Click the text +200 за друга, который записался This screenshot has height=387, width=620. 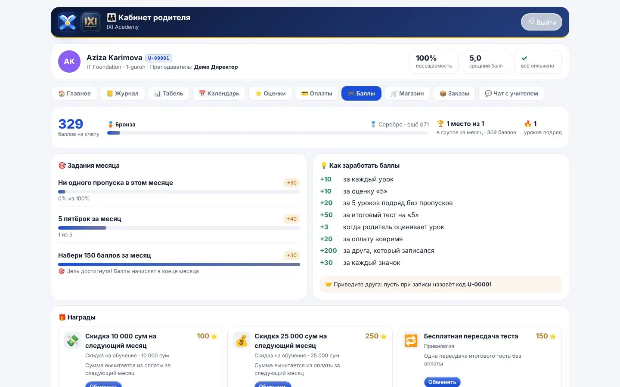click(377, 251)
